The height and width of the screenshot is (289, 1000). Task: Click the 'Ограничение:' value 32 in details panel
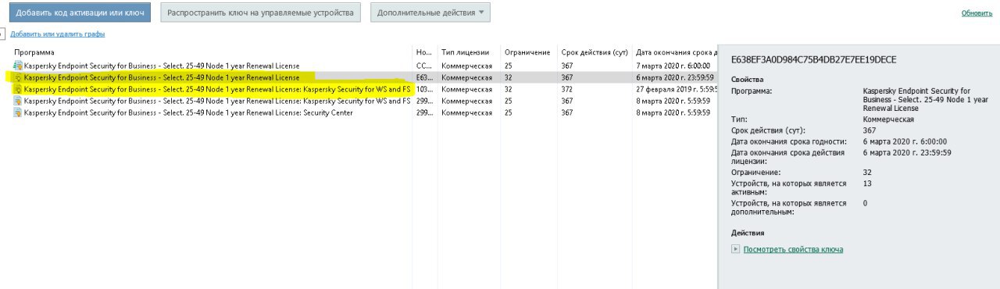pyautogui.click(x=867, y=172)
